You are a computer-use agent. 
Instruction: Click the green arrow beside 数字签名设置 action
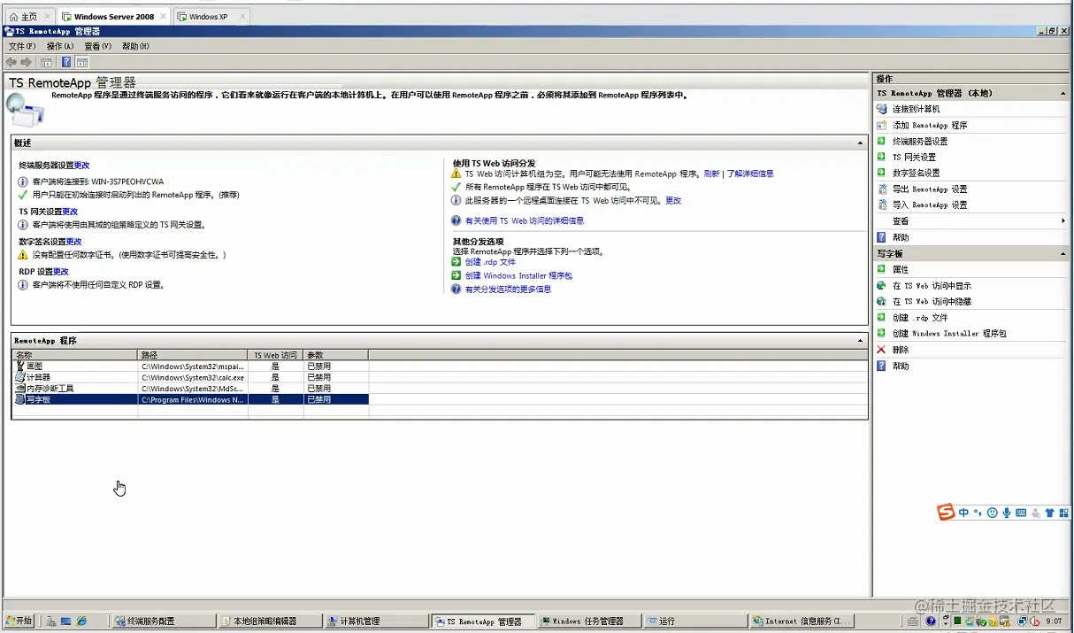point(881,173)
